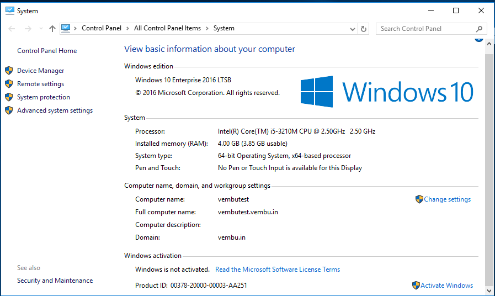Open Advanced system settings
Screen dimensions: 495x296
55,110
